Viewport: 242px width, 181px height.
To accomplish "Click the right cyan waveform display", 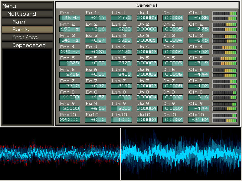I will (x=181, y=154).
